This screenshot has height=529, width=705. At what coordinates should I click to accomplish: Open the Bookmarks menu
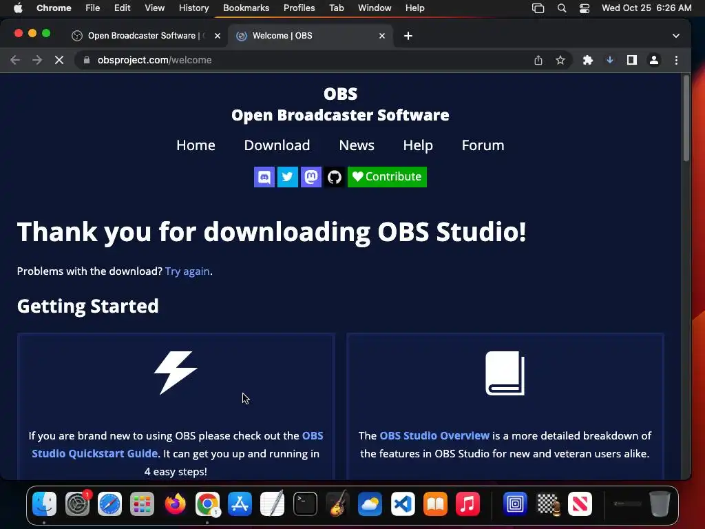point(246,8)
